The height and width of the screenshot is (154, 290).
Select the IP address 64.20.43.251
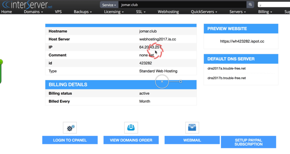point(150,47)
